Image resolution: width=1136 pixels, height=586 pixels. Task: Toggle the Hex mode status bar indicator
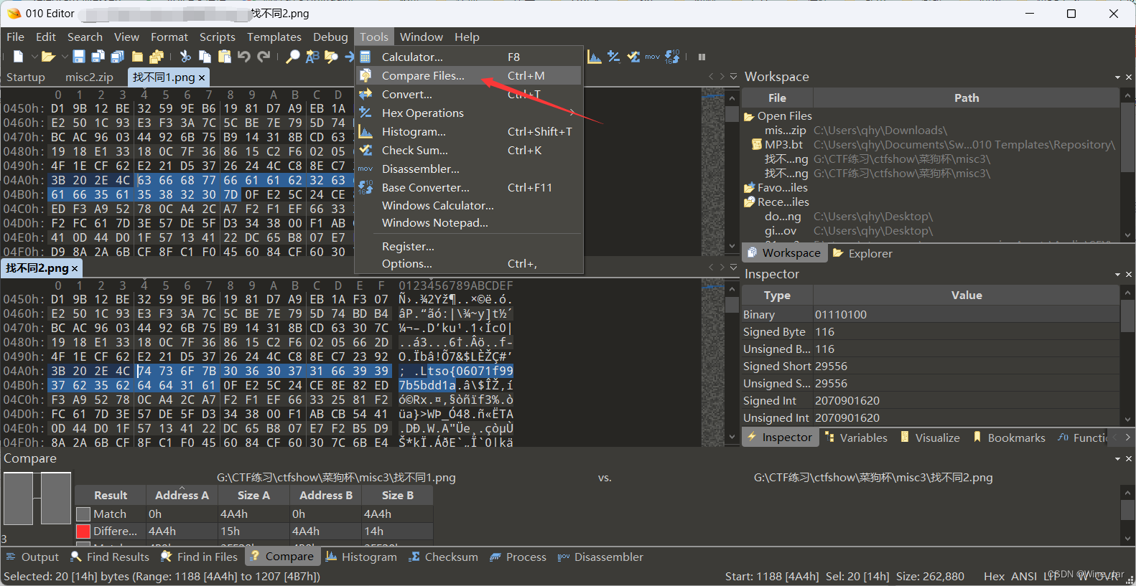click(994, 576)
